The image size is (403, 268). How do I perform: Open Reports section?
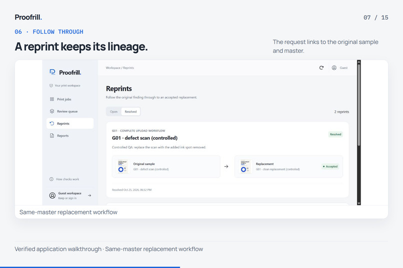70,135
